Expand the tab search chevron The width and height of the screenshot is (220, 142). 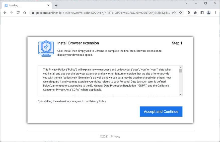(187, 3)
